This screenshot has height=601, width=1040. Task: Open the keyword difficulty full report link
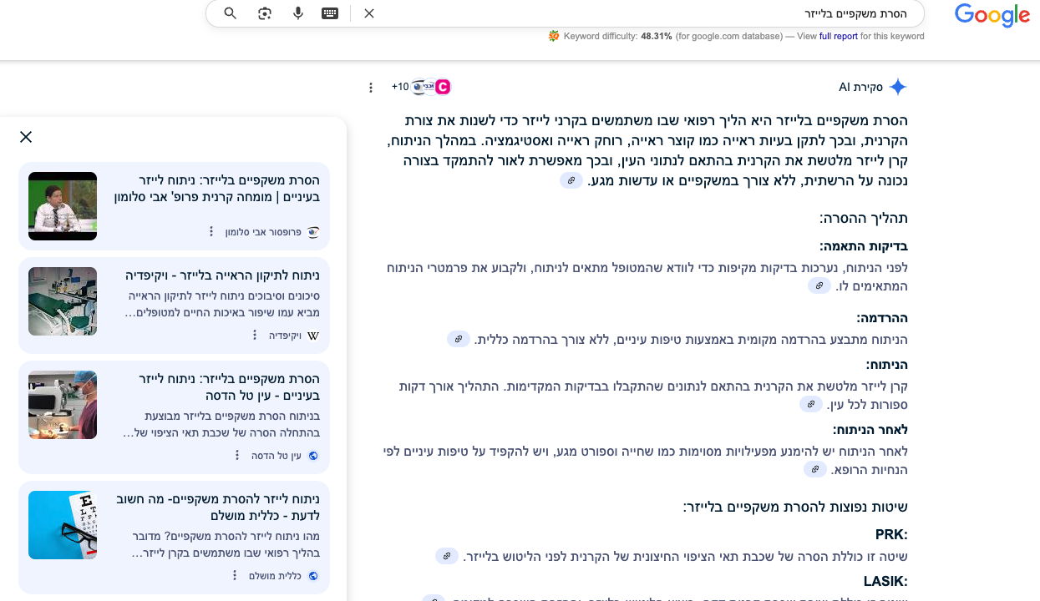click(x=839, y=37)
